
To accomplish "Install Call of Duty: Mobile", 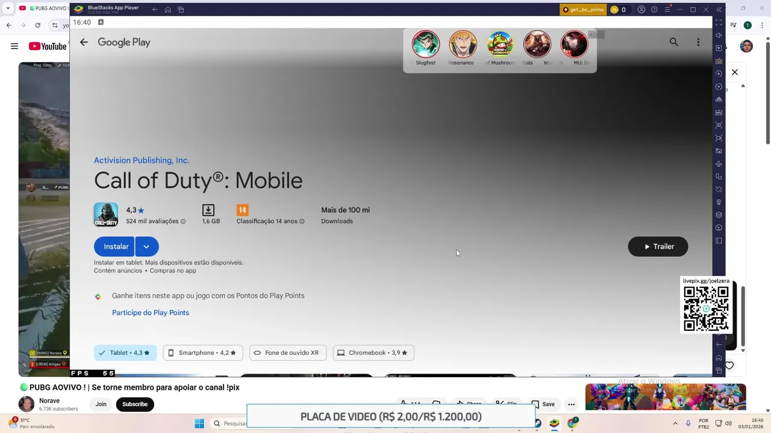I will (114, 247).
